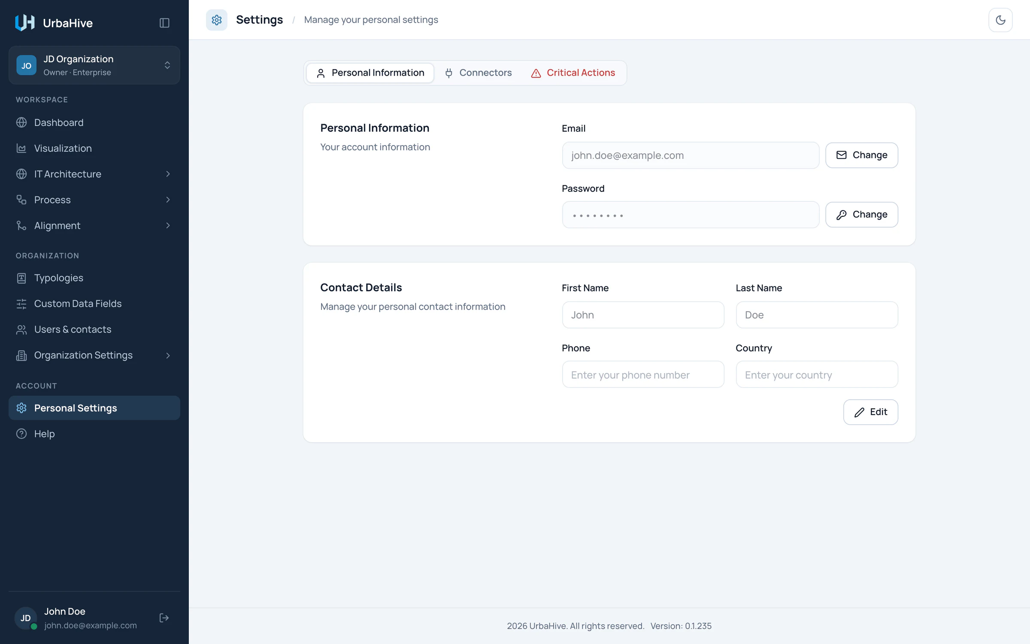1030x644 pixels.
Task: Open Dashboard from the sidebar
Action: click(x=94, y=122)
